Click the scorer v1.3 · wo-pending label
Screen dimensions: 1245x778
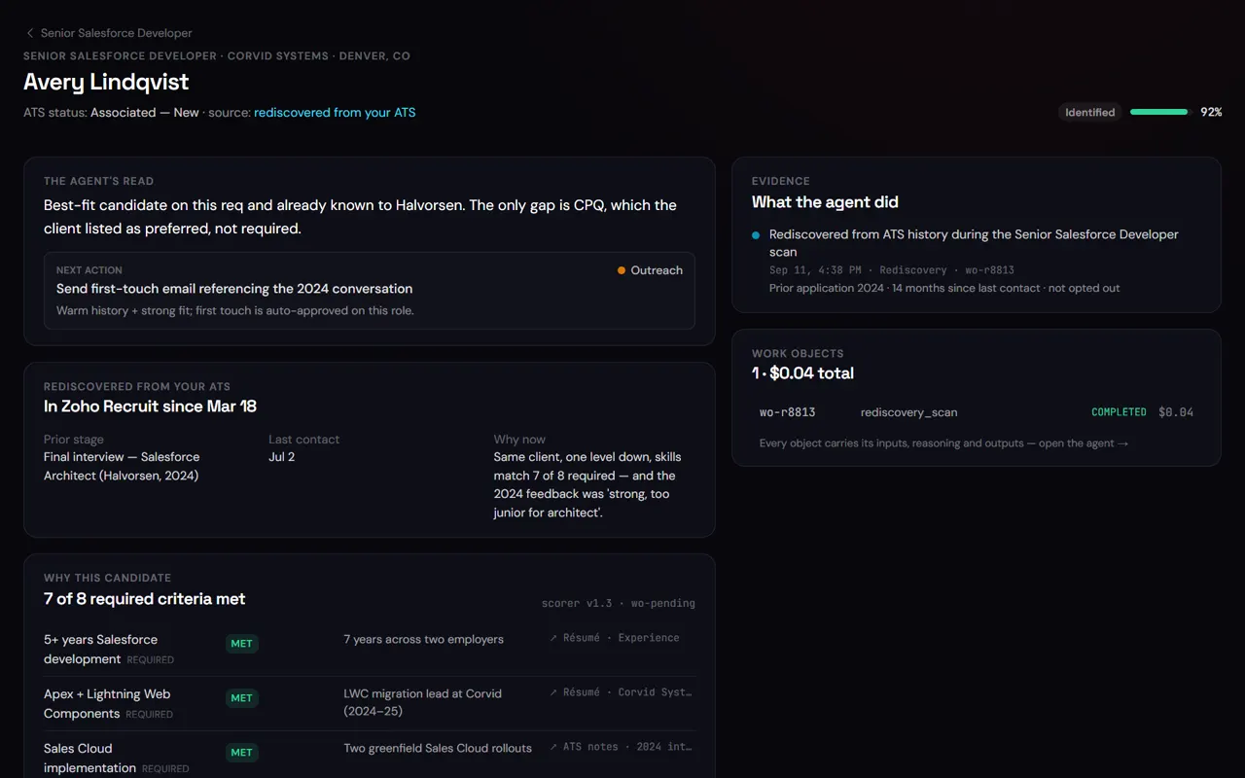(x=619, y=603)
